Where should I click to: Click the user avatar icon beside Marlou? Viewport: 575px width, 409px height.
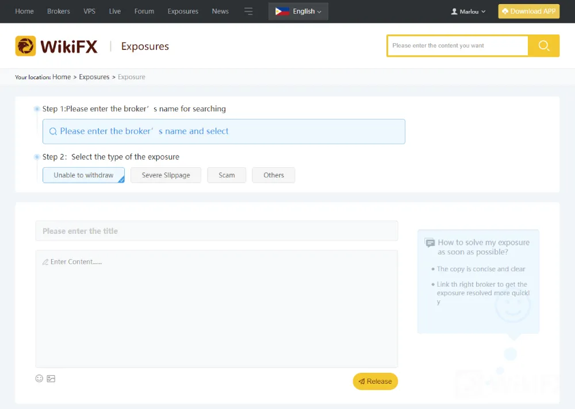pyautogui.click(x=454, y=11)
